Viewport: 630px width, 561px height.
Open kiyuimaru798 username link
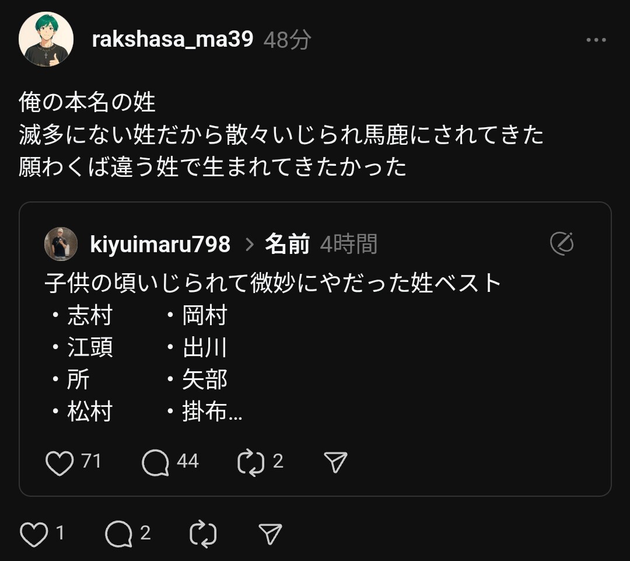click(x=160, y=244)
